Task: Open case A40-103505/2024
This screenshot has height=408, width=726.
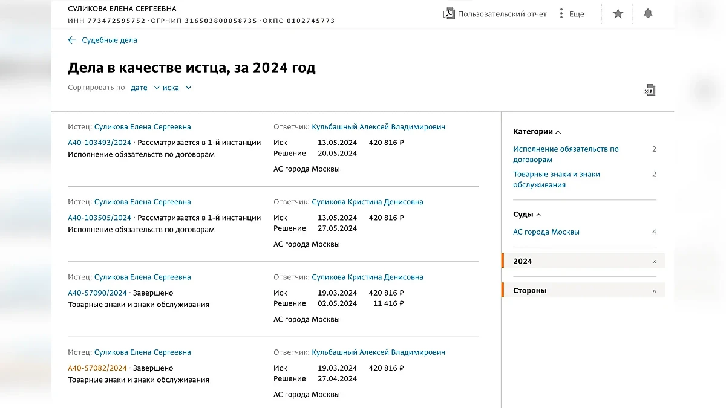Action: point(99,218)
